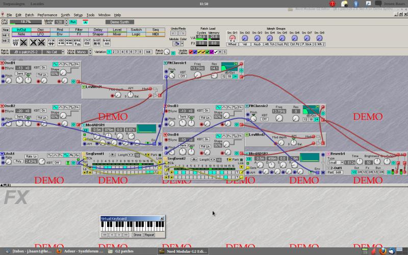Select variation 2 button
Image resolution: width=408 pixels, height=255 pixels.
pyautogui.click(x=113, y=52)
